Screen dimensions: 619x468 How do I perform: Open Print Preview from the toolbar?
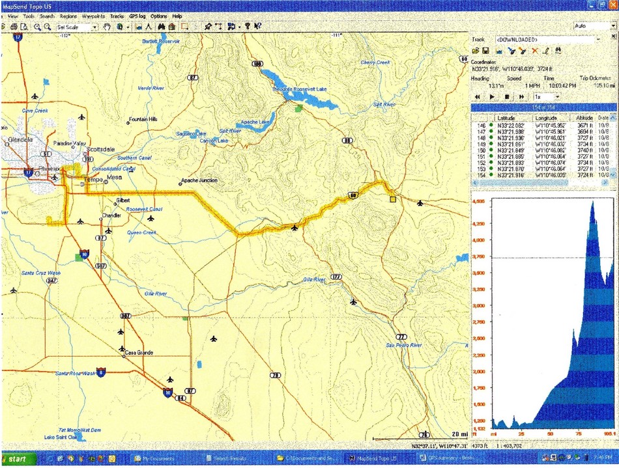[24, 27]
